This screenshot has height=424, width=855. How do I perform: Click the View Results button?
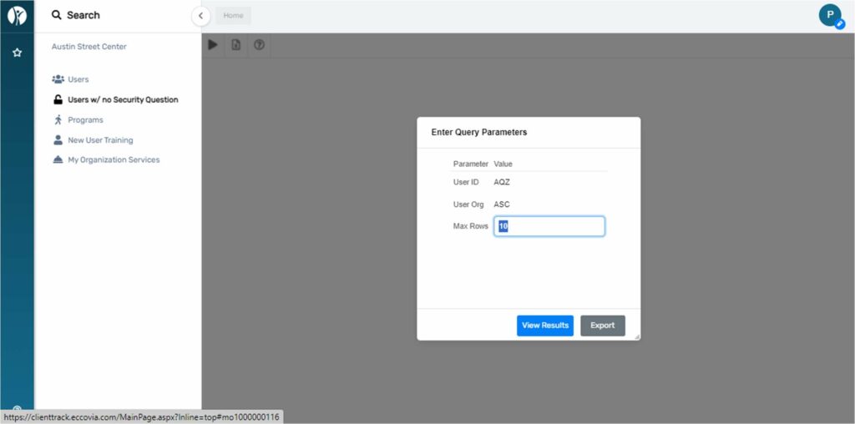tap(544, 326)
